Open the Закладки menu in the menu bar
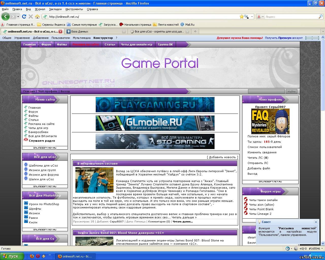Viewport: 325px width, 260px height. click(x=55, y=9)
